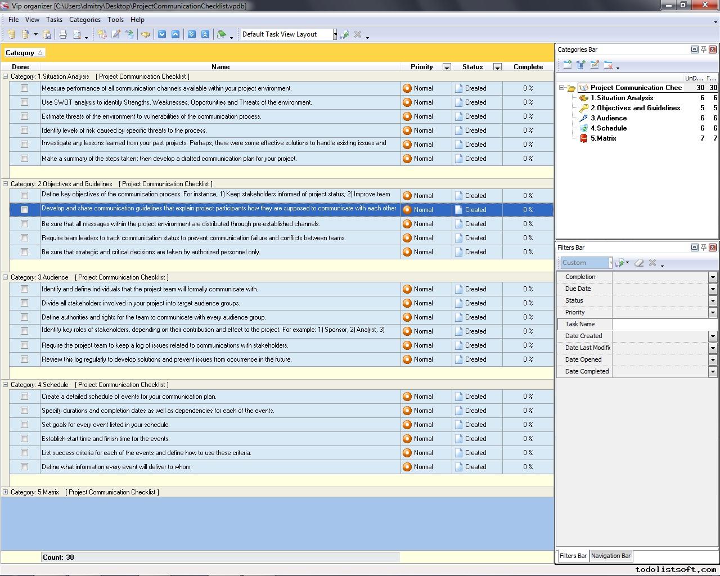Viewport: 720px width, 576px height.
Task: Click the Edit Category icon in Categories Bar
Action: (595, 65)
